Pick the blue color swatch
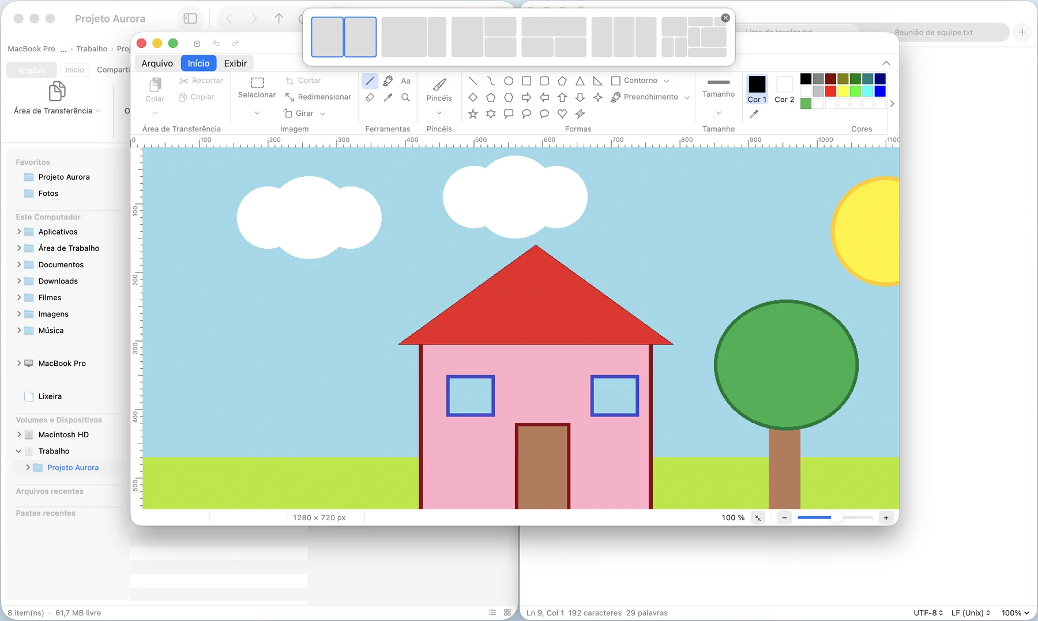Screen dimensions: 1038x621 point(880,91)
